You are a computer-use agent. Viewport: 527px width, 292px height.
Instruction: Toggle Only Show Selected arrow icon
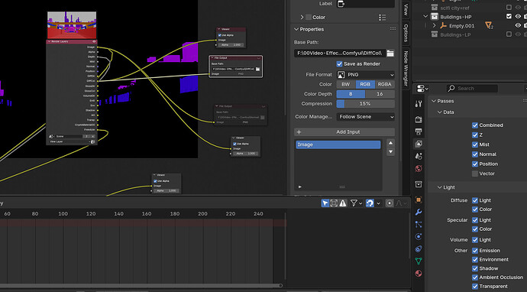click(325, 203)
